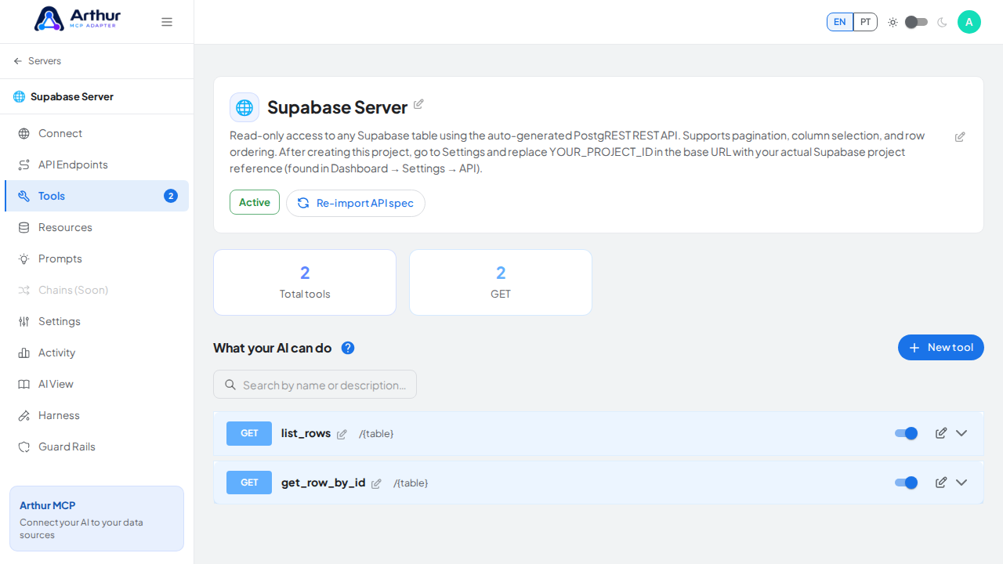Click the Active status badge
This screenshot has height=564, width=1003.
(255, 202)
